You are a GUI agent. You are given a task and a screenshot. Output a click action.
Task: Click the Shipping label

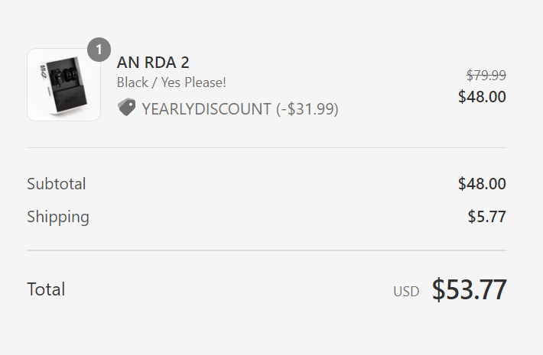point(58,217)
